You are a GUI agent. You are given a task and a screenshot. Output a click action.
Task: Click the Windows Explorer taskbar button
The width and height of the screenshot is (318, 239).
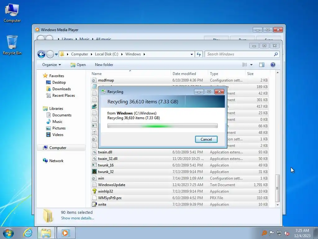[46, 233]
